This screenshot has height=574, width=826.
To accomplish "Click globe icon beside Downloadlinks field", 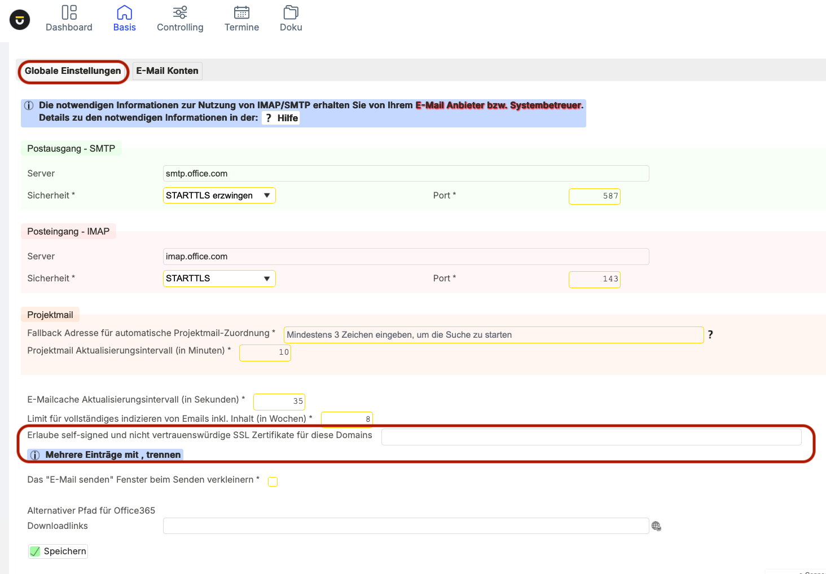I will [x=656, y=526].
